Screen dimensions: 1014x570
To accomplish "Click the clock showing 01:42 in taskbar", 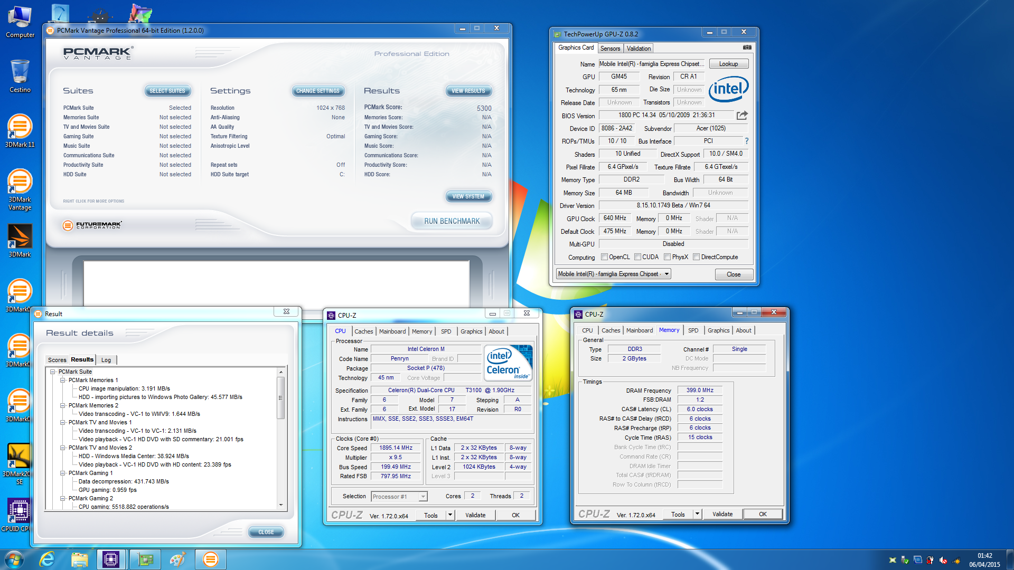I will tap(984, 555).
